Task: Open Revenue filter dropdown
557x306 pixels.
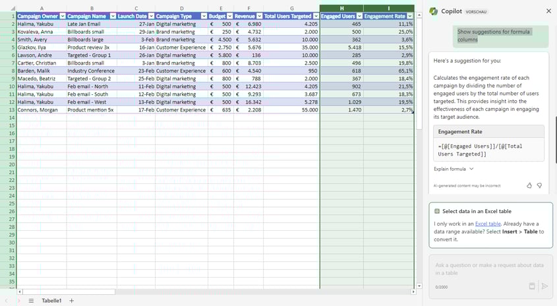Action: pyautogui.click(x=259, y=16)
